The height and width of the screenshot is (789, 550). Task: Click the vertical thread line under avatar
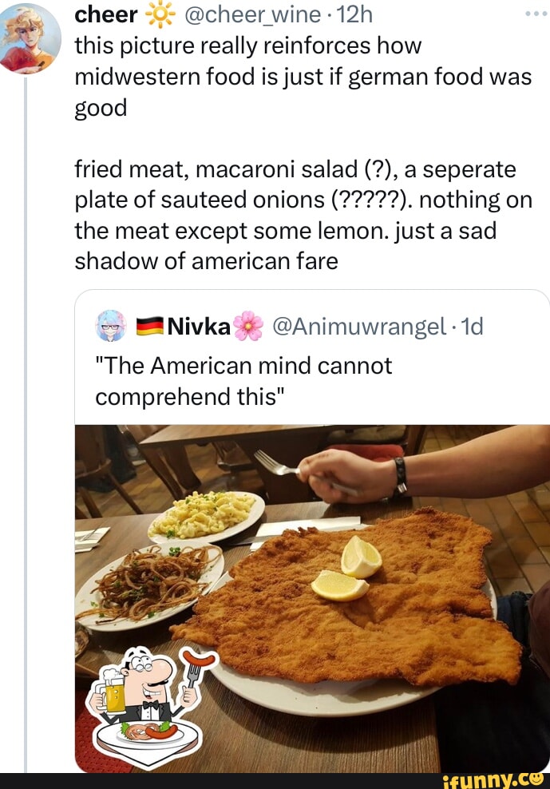26,422
